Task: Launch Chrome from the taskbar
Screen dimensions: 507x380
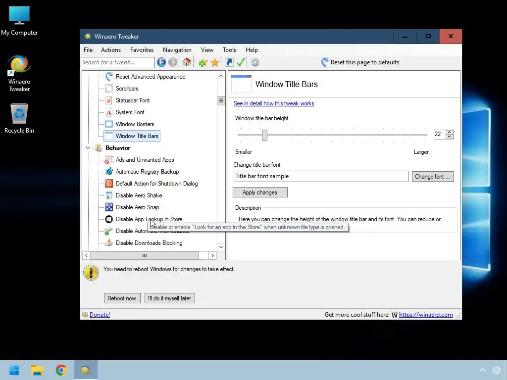Action: click(x=61, y=370)
